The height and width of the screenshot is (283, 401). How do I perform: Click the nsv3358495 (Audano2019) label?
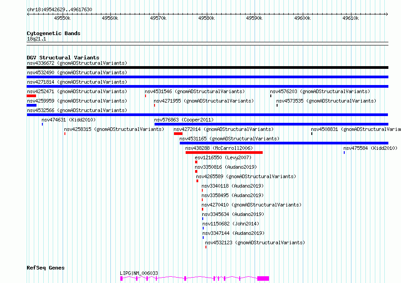click(232, 195)
